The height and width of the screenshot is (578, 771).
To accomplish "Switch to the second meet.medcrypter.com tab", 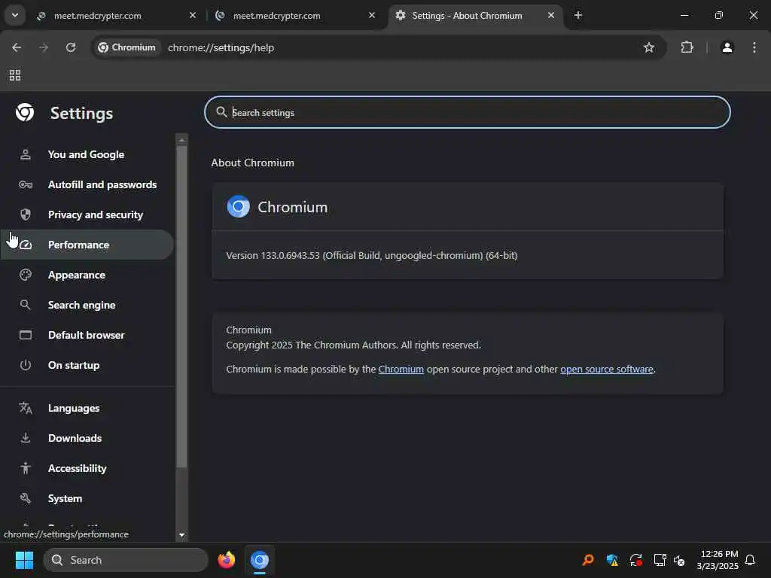I will [x=296, y=16].
